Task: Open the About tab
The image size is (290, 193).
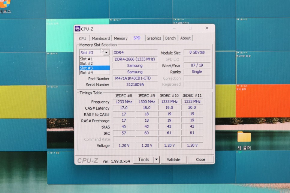Action: tap(185, 38)
